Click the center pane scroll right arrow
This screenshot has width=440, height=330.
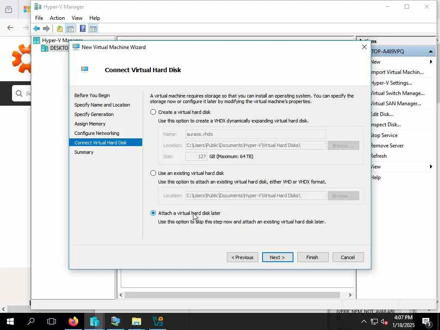point(350,295)
